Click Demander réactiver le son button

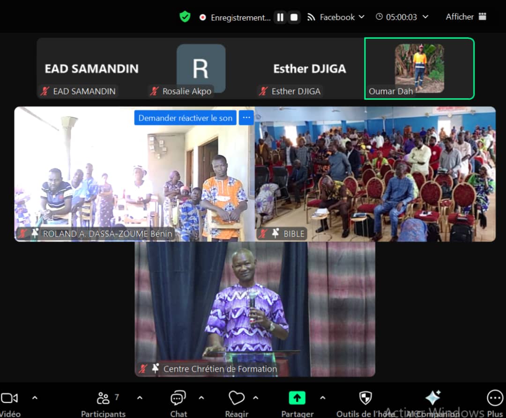[185, 118]
